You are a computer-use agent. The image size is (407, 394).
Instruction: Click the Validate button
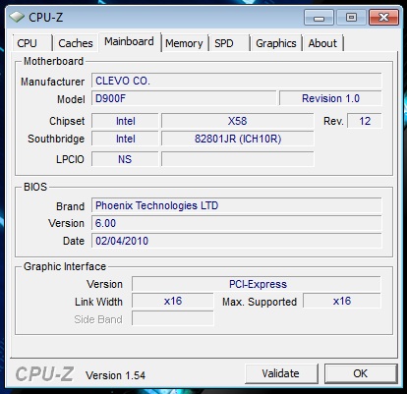tap(281, 373)
